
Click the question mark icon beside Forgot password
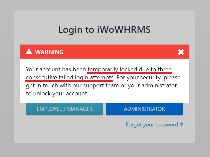(181, 125)
